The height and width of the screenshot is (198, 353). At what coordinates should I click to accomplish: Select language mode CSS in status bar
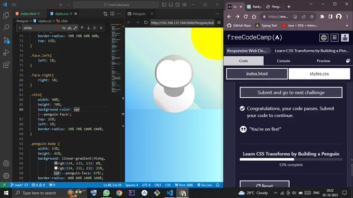pos(168,185)
